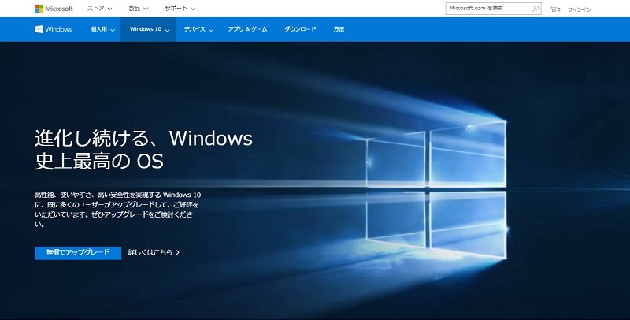This screenshot has height=320, width=630.
Task: Click the 進化し続ける、Windows heading
Action: point(144,150)
